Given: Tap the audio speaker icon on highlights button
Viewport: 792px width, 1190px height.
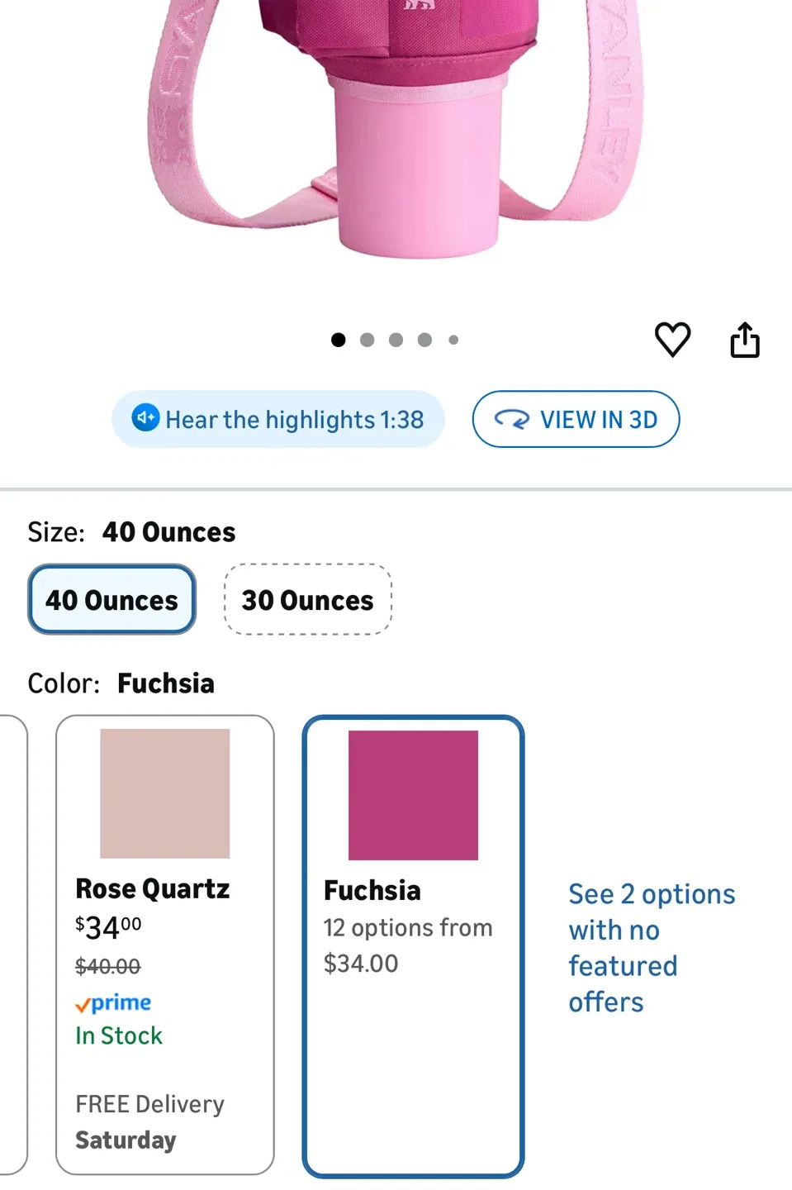Looking at the screenshot, I should pyautogui.click(x=145, y=419).
